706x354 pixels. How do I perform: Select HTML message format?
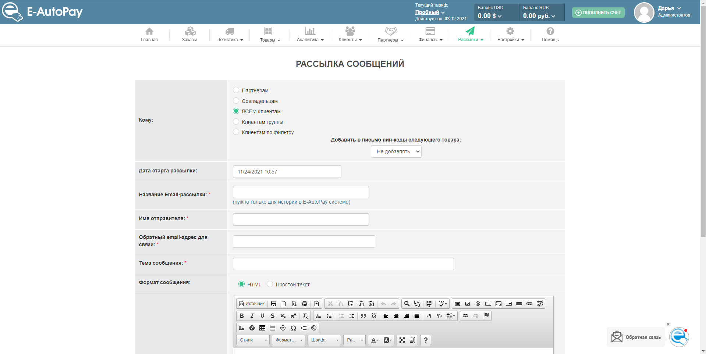[241, 284]
